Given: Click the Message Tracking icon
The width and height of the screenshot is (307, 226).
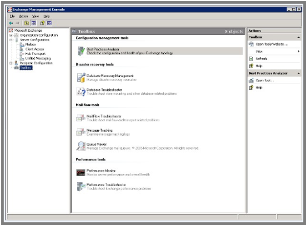Looking at the screenshot, I should [81, 132].
